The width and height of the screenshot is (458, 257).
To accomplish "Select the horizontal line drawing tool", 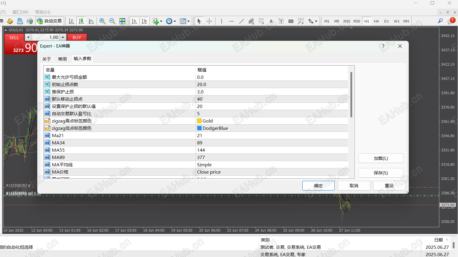I will pyautogui.click(x=231, y=21).
